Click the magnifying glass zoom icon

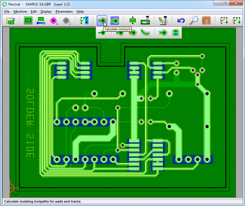pos(194,21)
